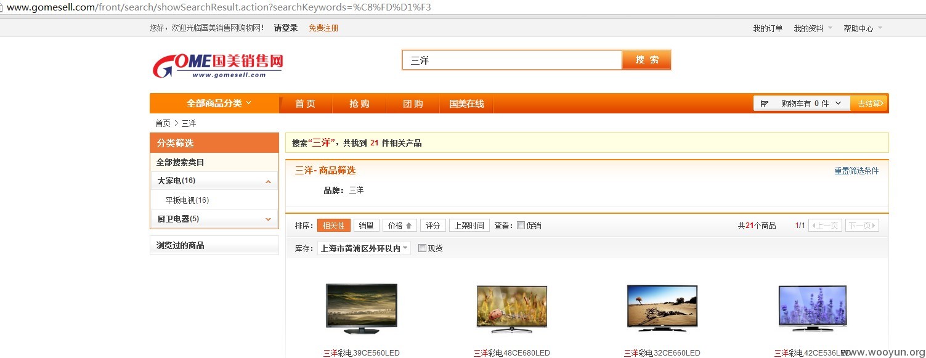926x358 pixels.
Task: Open the 32CE660LED TV thumbnail
Action: coord(662,309)
